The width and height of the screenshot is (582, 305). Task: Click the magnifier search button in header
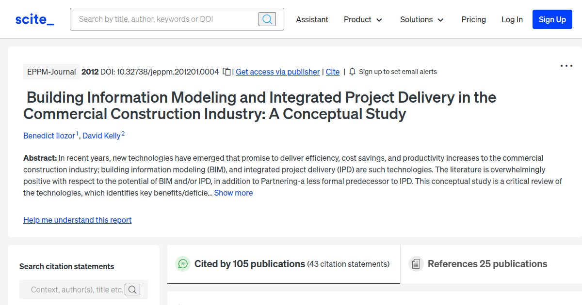(x=267, y=19)
